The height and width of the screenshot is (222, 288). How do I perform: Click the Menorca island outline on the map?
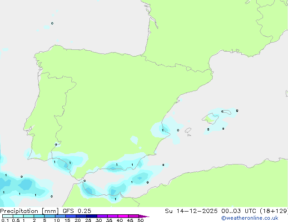pos(227,112)
